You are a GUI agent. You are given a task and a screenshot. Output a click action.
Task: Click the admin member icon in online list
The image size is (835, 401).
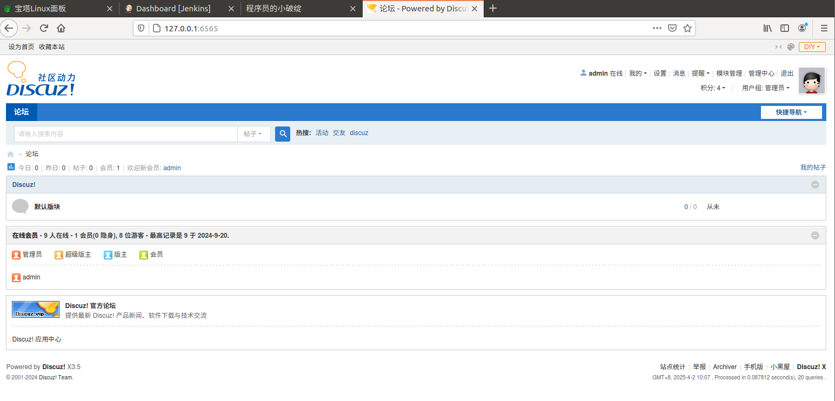pos(16,277)
